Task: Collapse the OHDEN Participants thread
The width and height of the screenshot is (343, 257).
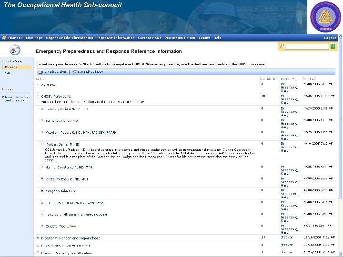Action: click(38, 96)
